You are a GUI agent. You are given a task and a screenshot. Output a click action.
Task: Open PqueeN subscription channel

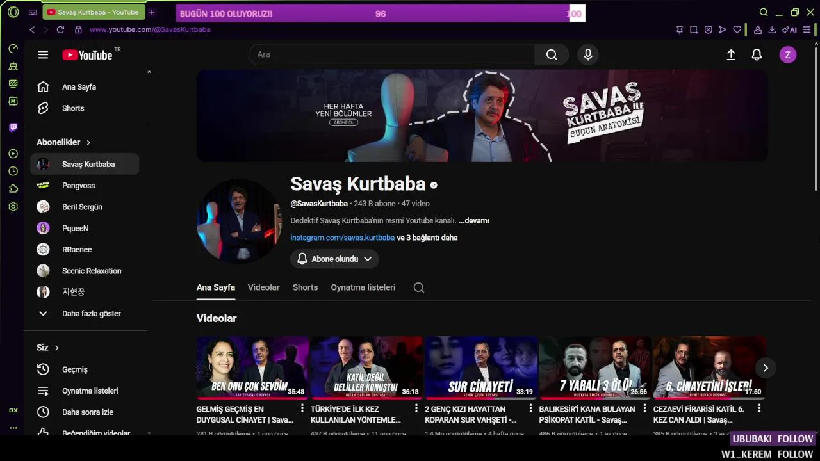point(85,228)
